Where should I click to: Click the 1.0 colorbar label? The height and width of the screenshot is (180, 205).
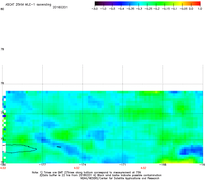[200, 9]
